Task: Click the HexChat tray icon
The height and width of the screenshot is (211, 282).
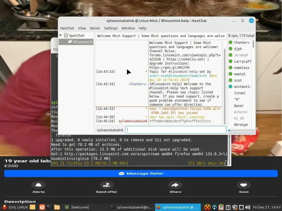Action: 207,207
